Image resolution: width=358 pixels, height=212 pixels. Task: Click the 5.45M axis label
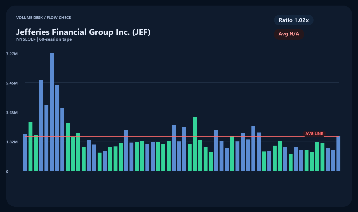tap(12, 83)
